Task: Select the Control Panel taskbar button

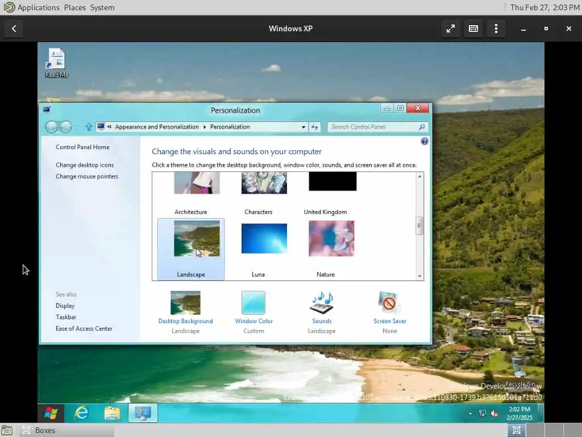Action: 143,413
